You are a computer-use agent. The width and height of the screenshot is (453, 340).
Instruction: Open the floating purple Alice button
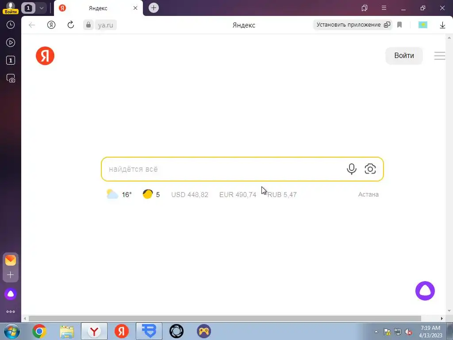(x=425, y=290)
